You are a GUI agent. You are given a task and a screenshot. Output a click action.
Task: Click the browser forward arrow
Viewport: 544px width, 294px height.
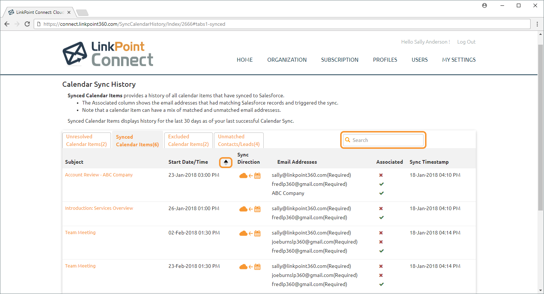pyautogui.click(x=17, y=24)
